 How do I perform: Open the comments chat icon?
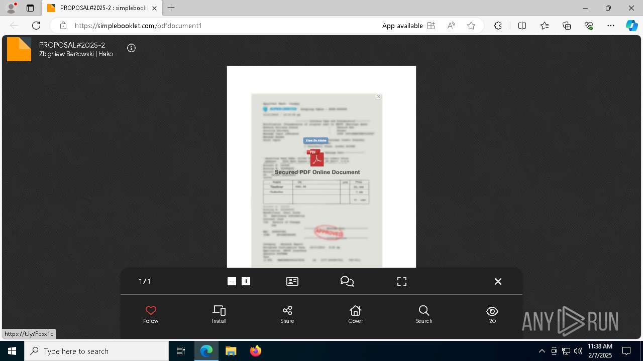click(x=347, y=281)
